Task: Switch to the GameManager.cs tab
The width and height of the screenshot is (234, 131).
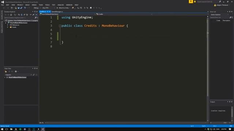Action: (57, 12)
